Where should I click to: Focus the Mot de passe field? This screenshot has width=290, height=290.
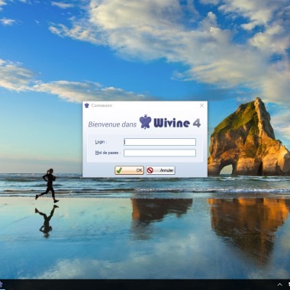pos(159,153)
